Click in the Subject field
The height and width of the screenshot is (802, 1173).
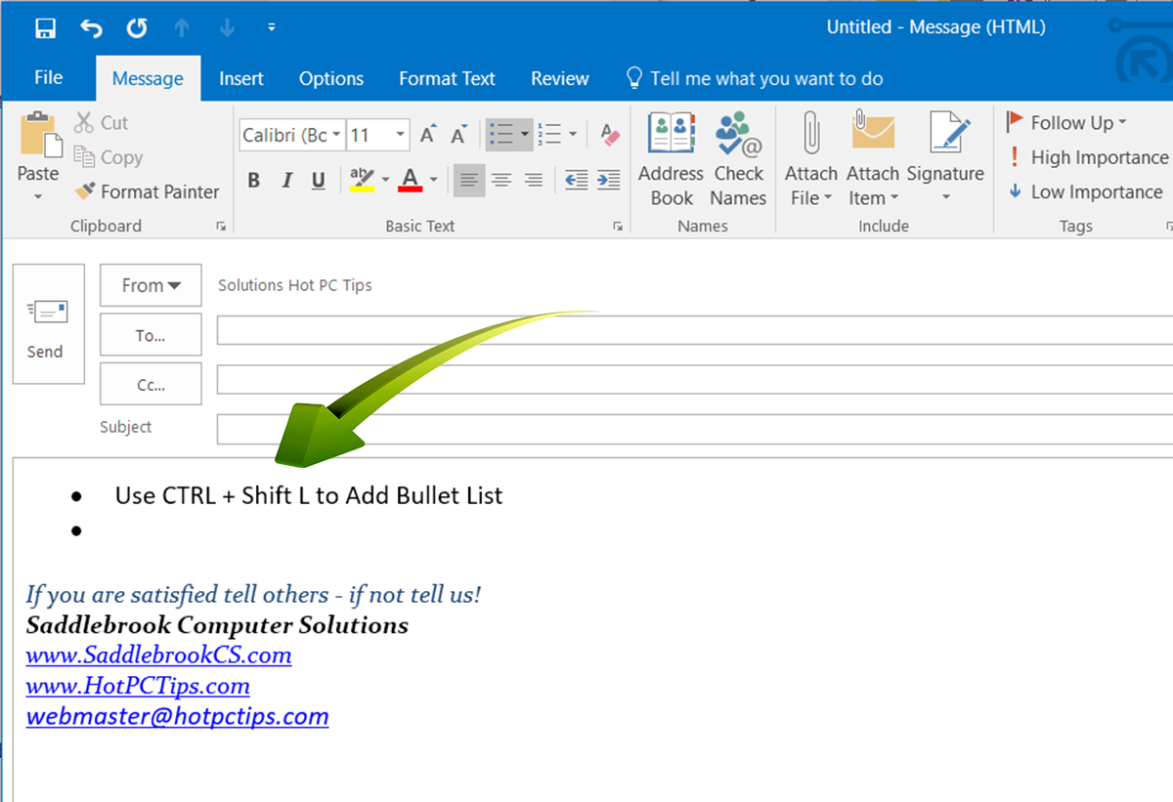694,429
